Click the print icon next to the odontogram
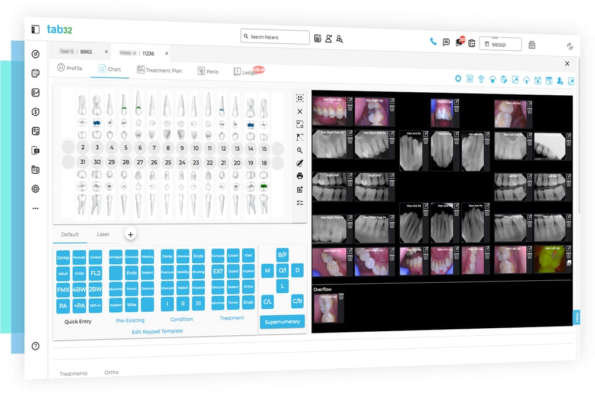Viewport: 595px width, 398px height. click(x=300, y=176)
